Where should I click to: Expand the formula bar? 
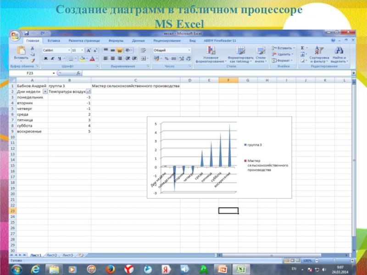pyautogui.click(x=353, y=73)
